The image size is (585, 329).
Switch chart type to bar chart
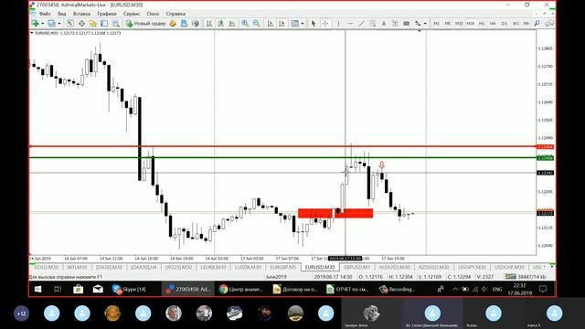(x=209, y=24)
